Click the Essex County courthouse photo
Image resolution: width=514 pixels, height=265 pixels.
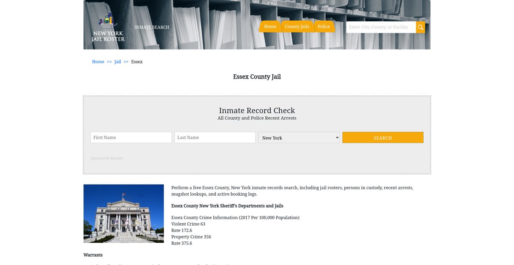coord(124,214)
